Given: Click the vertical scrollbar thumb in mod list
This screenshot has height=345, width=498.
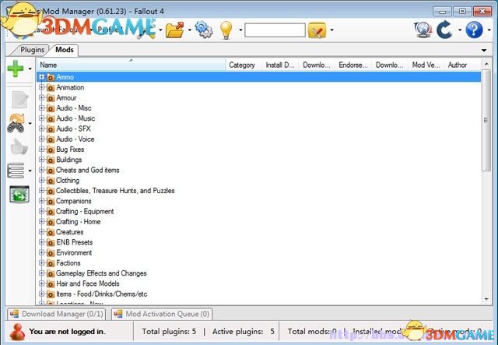Looking at the screenshot, I should (486, 120).
